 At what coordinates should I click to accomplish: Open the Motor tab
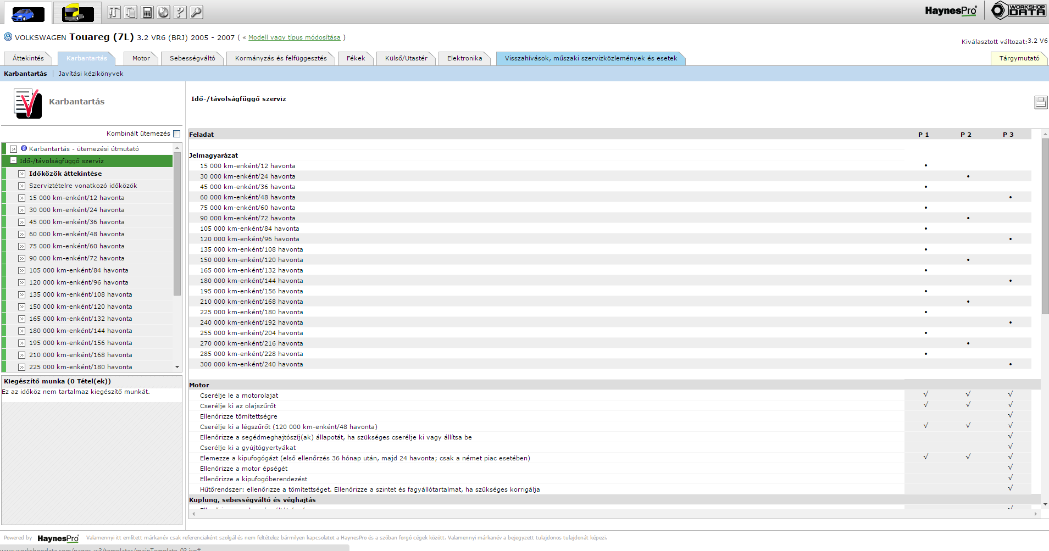[141, 58]
